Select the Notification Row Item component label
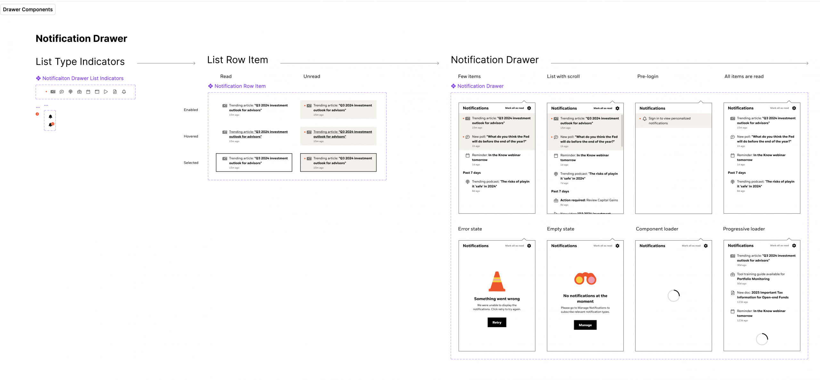This screenshot has height=380, width=820. [237, 86]
